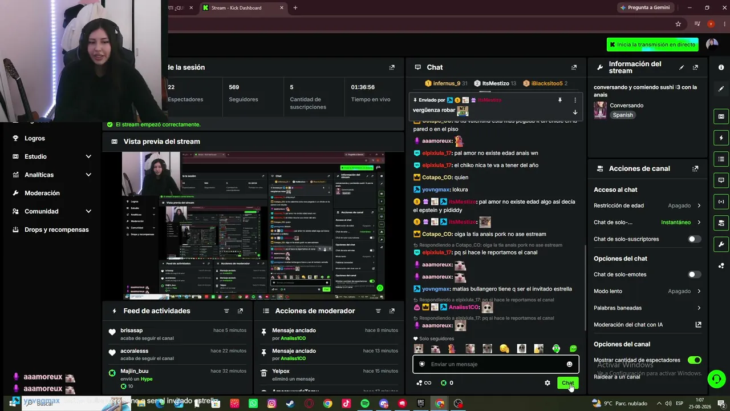
Task: Click Yelpox in moderator actions
Action: coord(281,371)
